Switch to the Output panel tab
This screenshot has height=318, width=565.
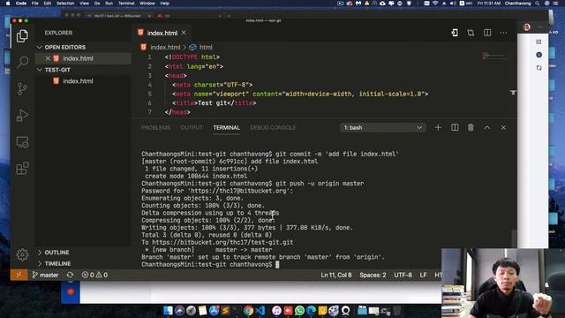tap(192, 127)
